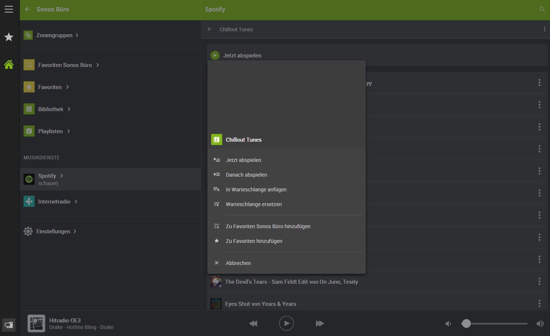Expand the Zonengruppen chevron
The image size is (550, 336).
click(x=77, y=35)
